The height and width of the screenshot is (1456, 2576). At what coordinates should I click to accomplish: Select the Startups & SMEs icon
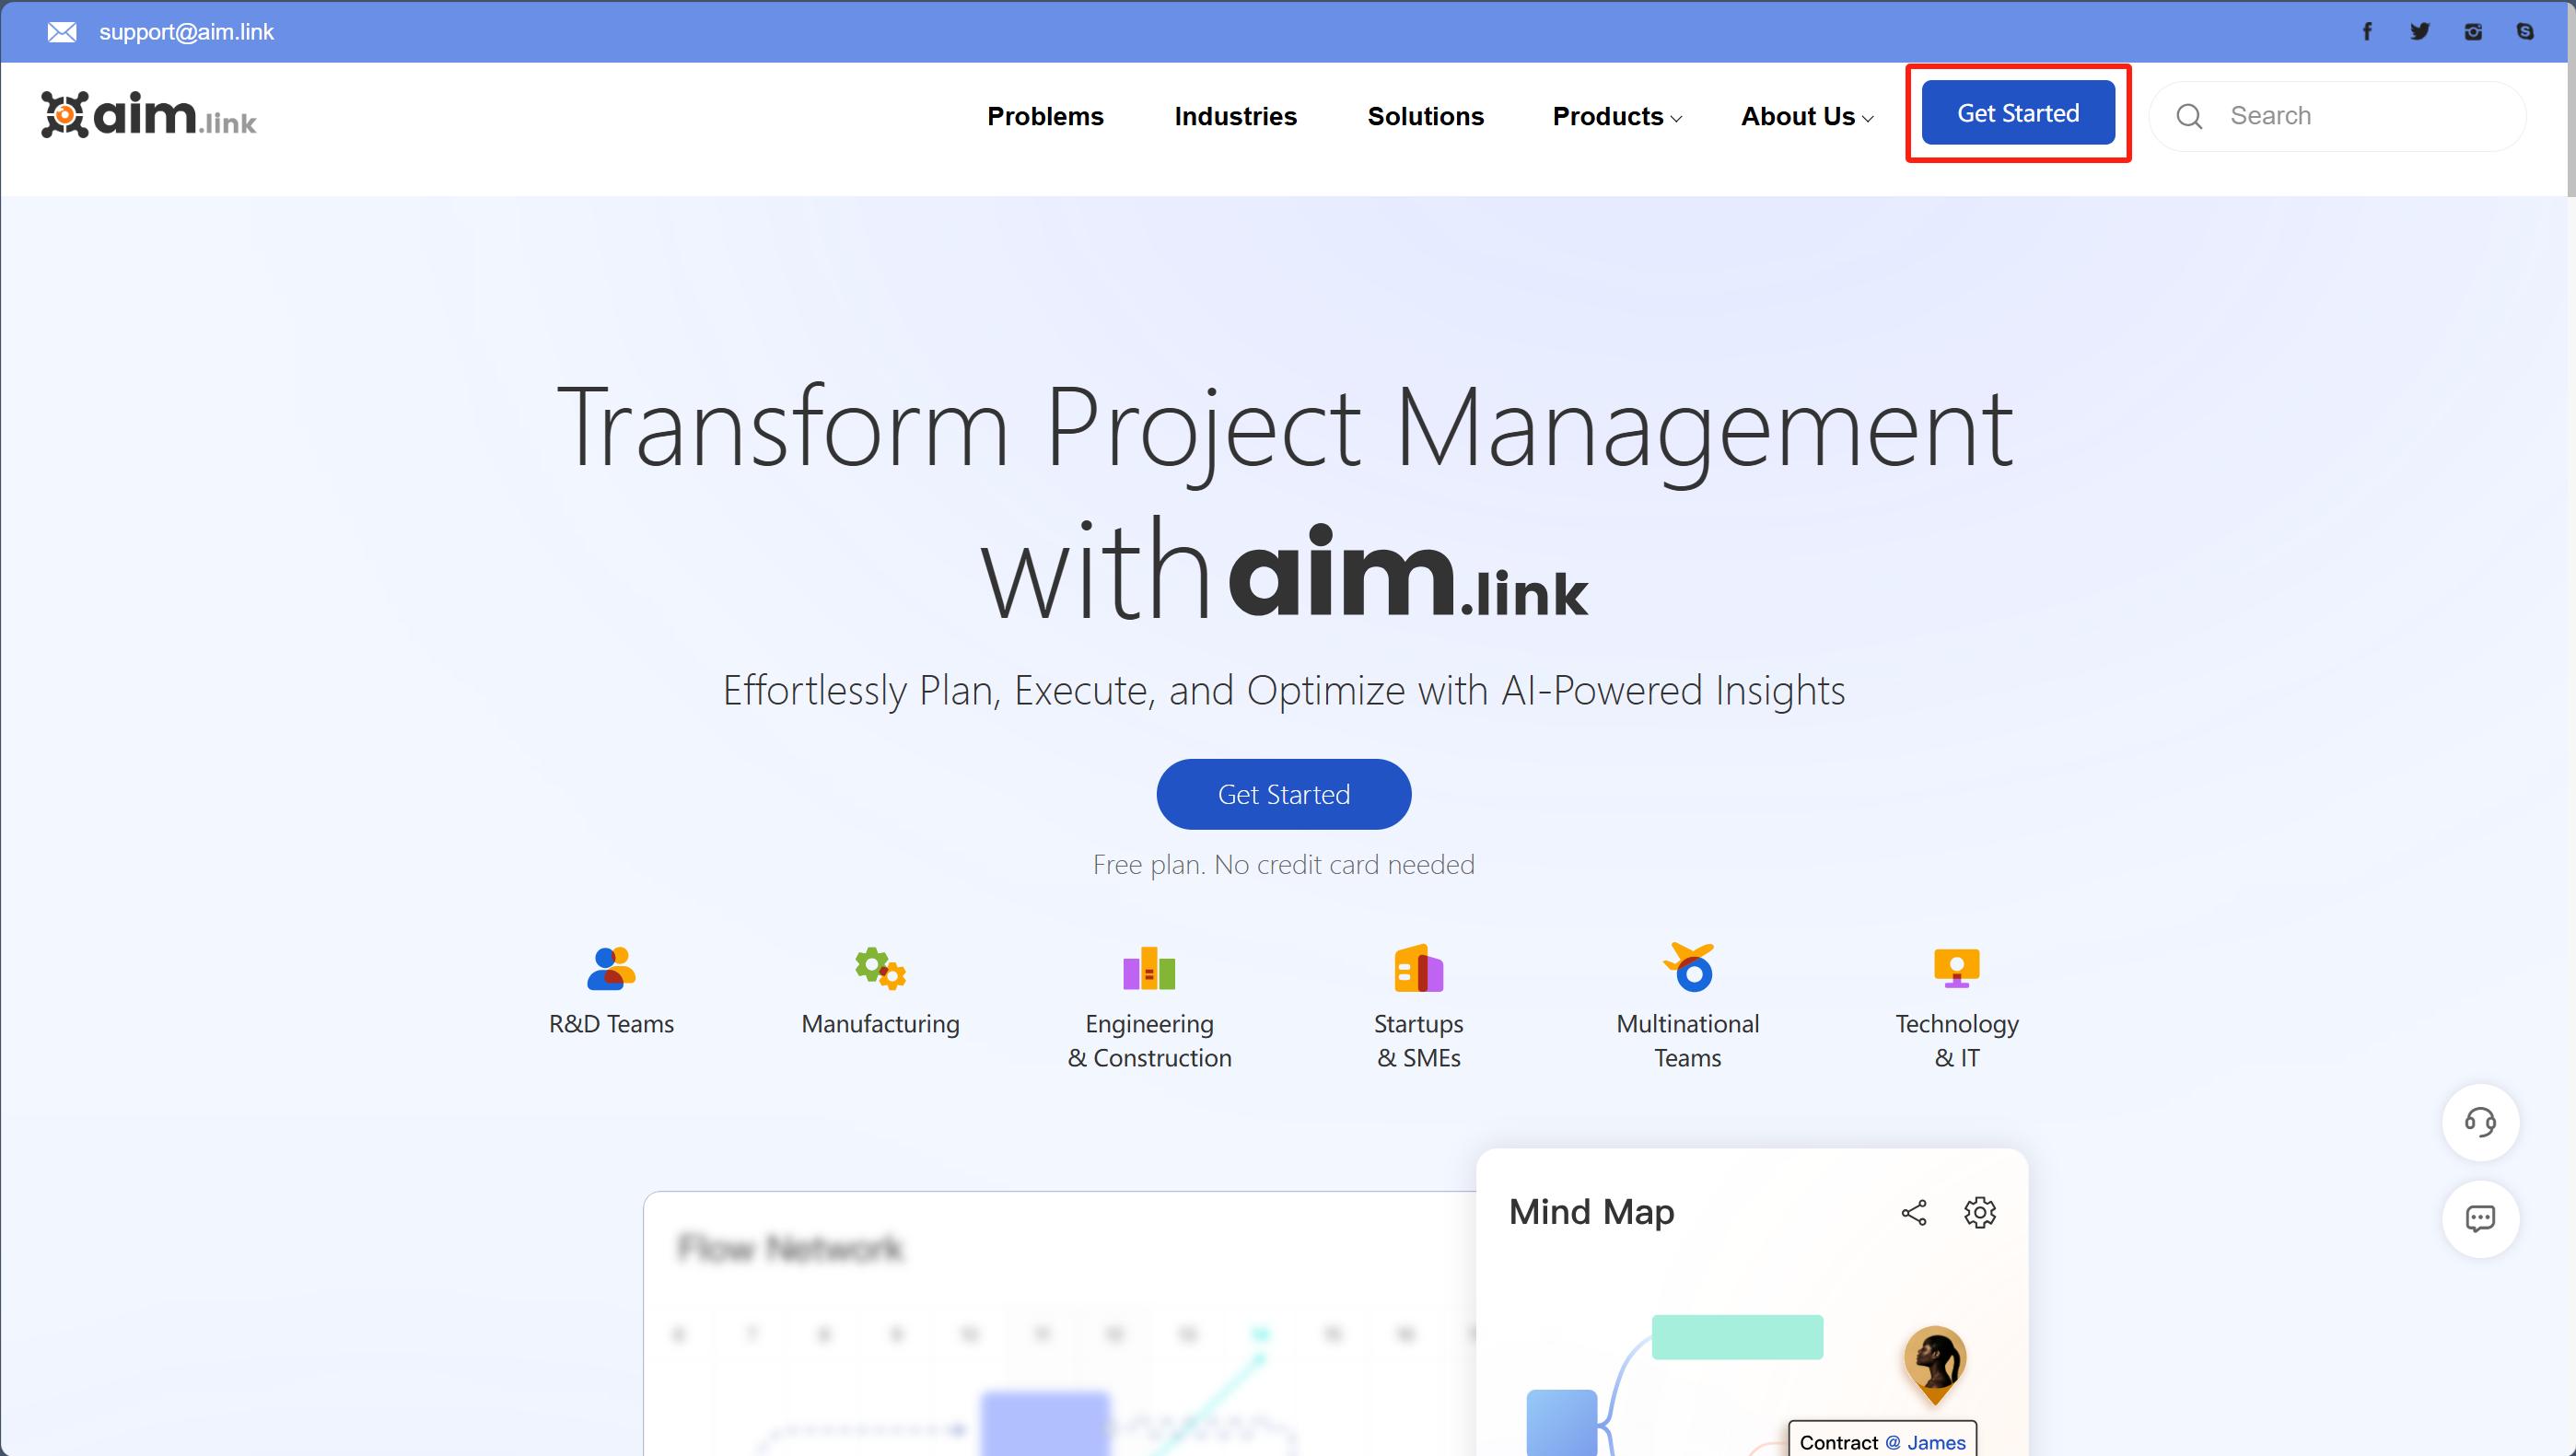(1417, 967)
